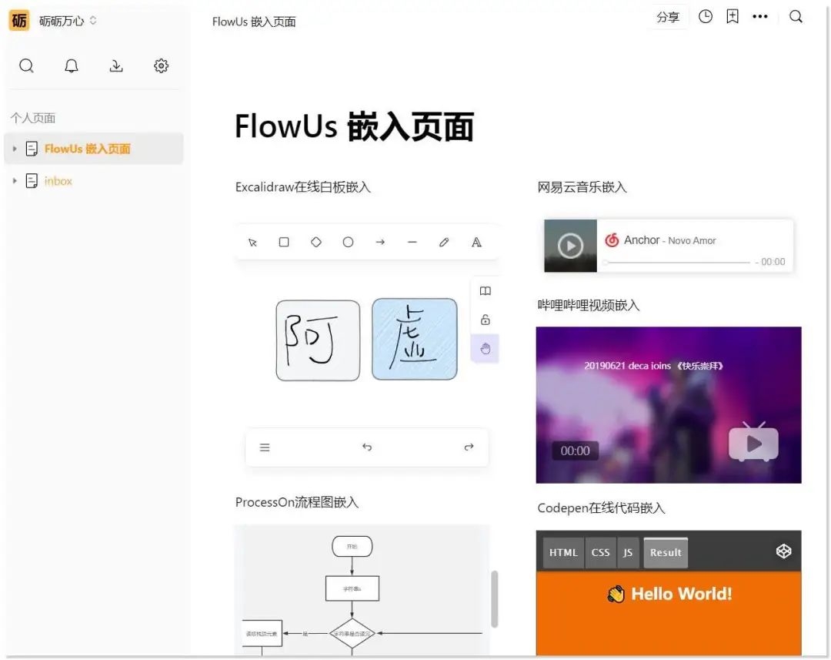The height and width of the screenshot is (660, 831).
Task: Select the Excalidraw line tool
Action: (x=412, y=243)
